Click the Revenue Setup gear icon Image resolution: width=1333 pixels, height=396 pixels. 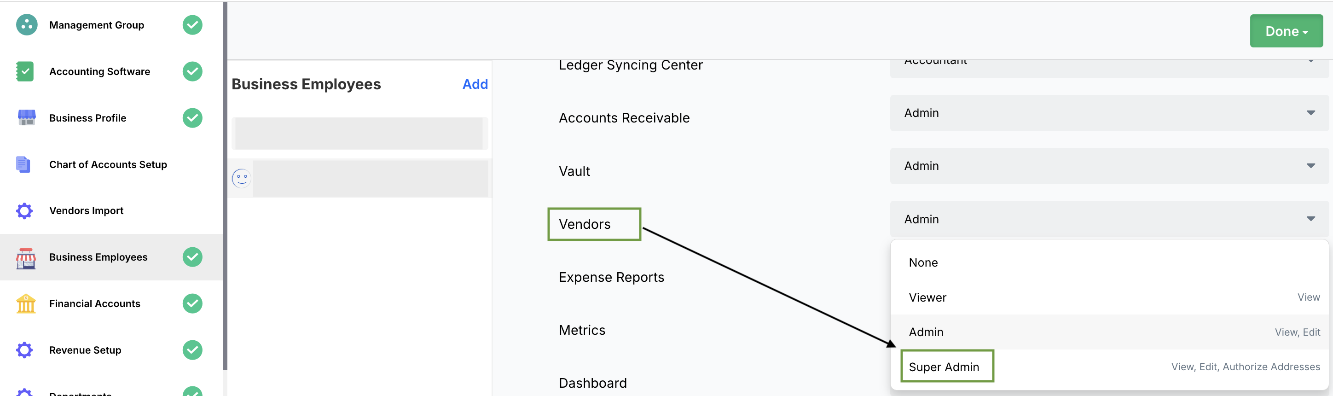24,350
